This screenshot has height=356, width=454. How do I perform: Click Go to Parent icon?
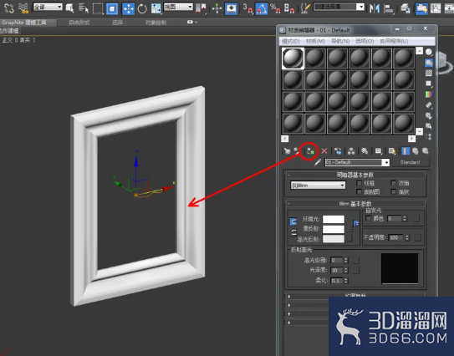pos(416,150)
